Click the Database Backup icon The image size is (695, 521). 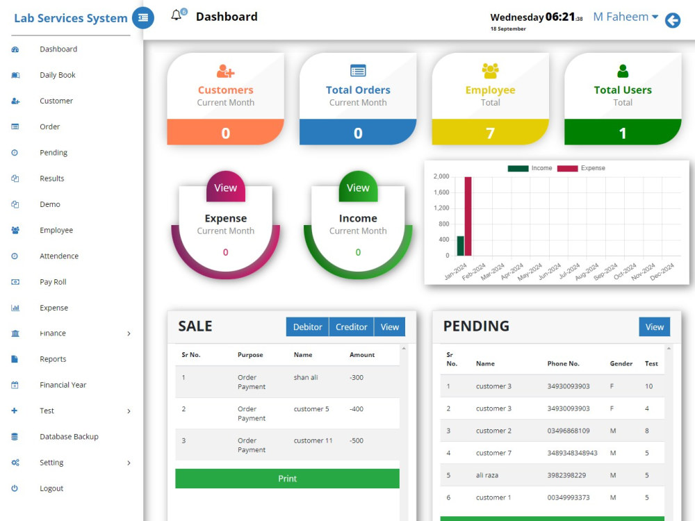(15, 437)
